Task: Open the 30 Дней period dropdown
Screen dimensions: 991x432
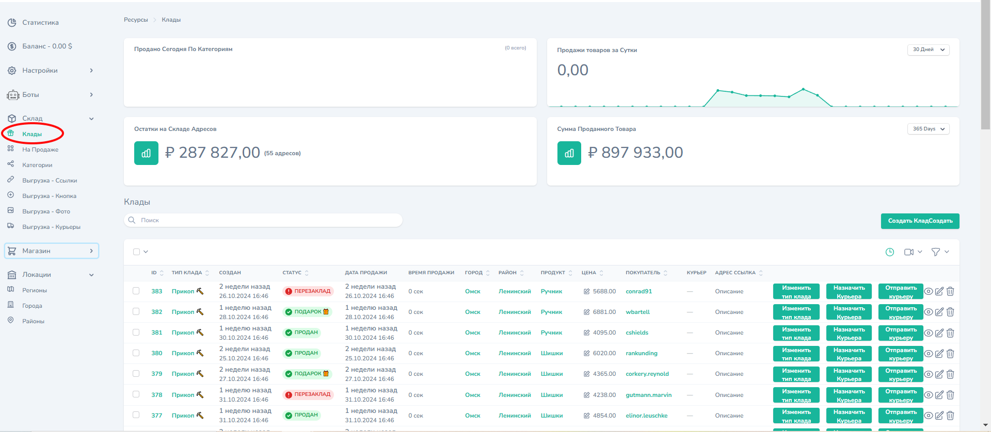Action: coord(929,49)
